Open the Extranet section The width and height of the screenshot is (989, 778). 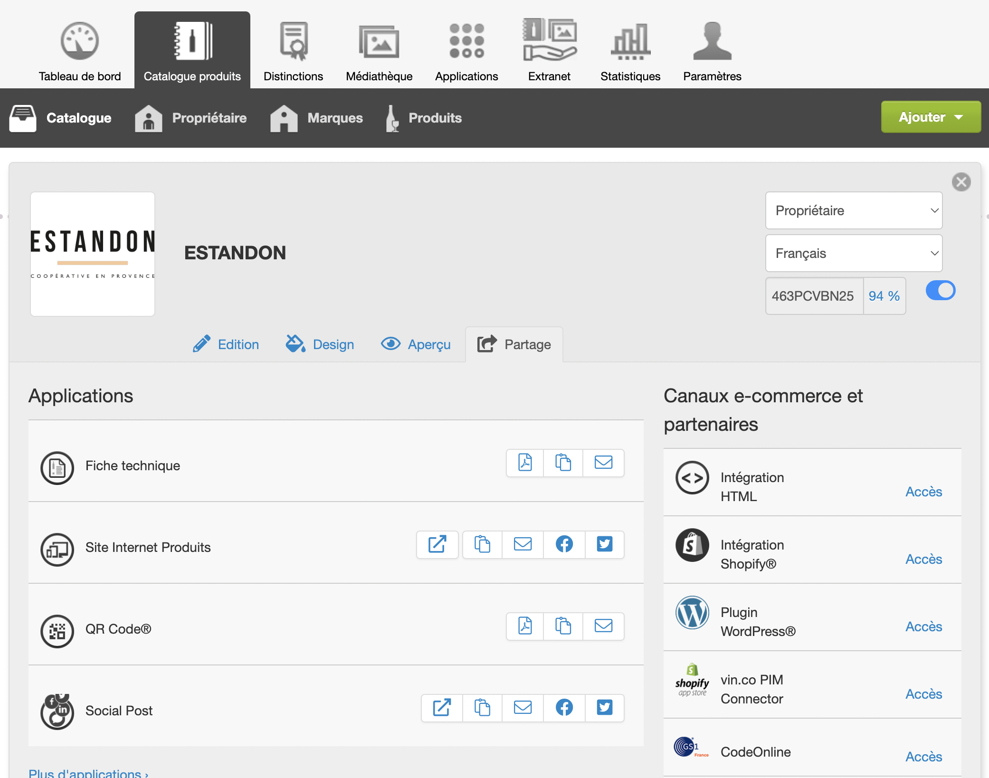(x=549, y=50)
